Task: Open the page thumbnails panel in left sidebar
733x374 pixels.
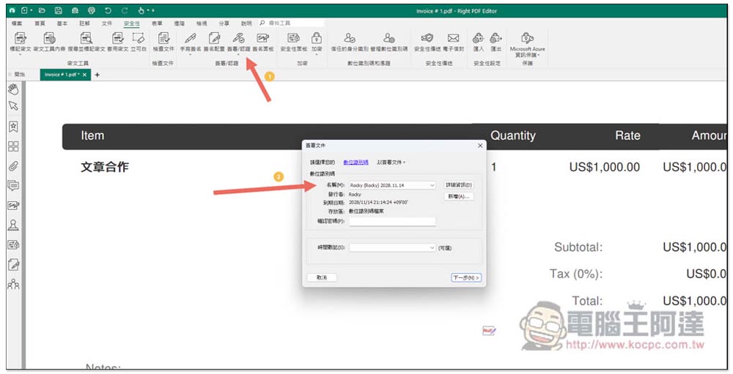Action: [x=13, y=146]
